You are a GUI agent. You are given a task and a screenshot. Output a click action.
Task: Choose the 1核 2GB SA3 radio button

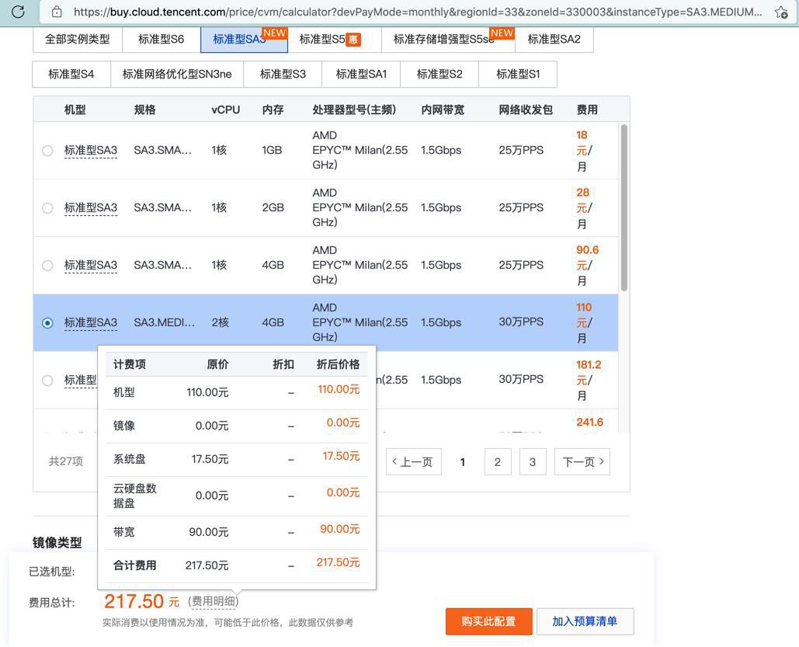(47, 208)
